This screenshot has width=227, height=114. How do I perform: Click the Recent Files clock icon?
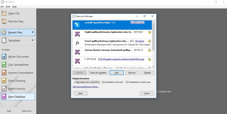point(4,32)
